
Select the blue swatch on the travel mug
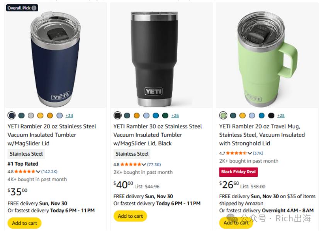pos(262,115)
